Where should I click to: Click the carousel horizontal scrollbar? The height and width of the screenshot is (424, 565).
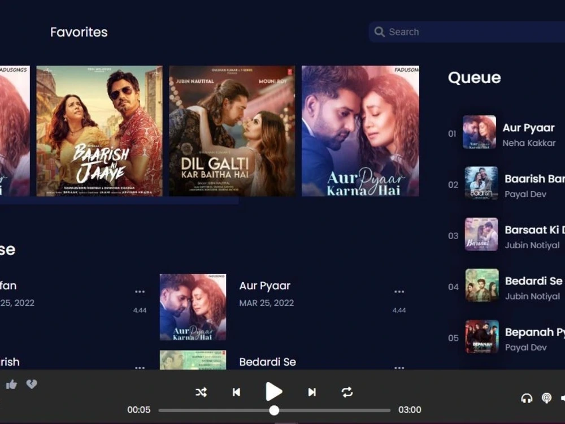click(119, 201)
